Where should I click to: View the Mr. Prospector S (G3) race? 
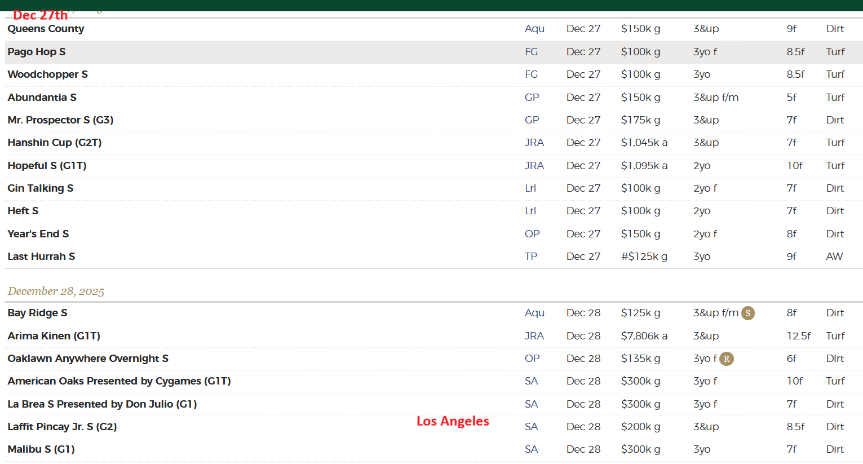point(61,120)
